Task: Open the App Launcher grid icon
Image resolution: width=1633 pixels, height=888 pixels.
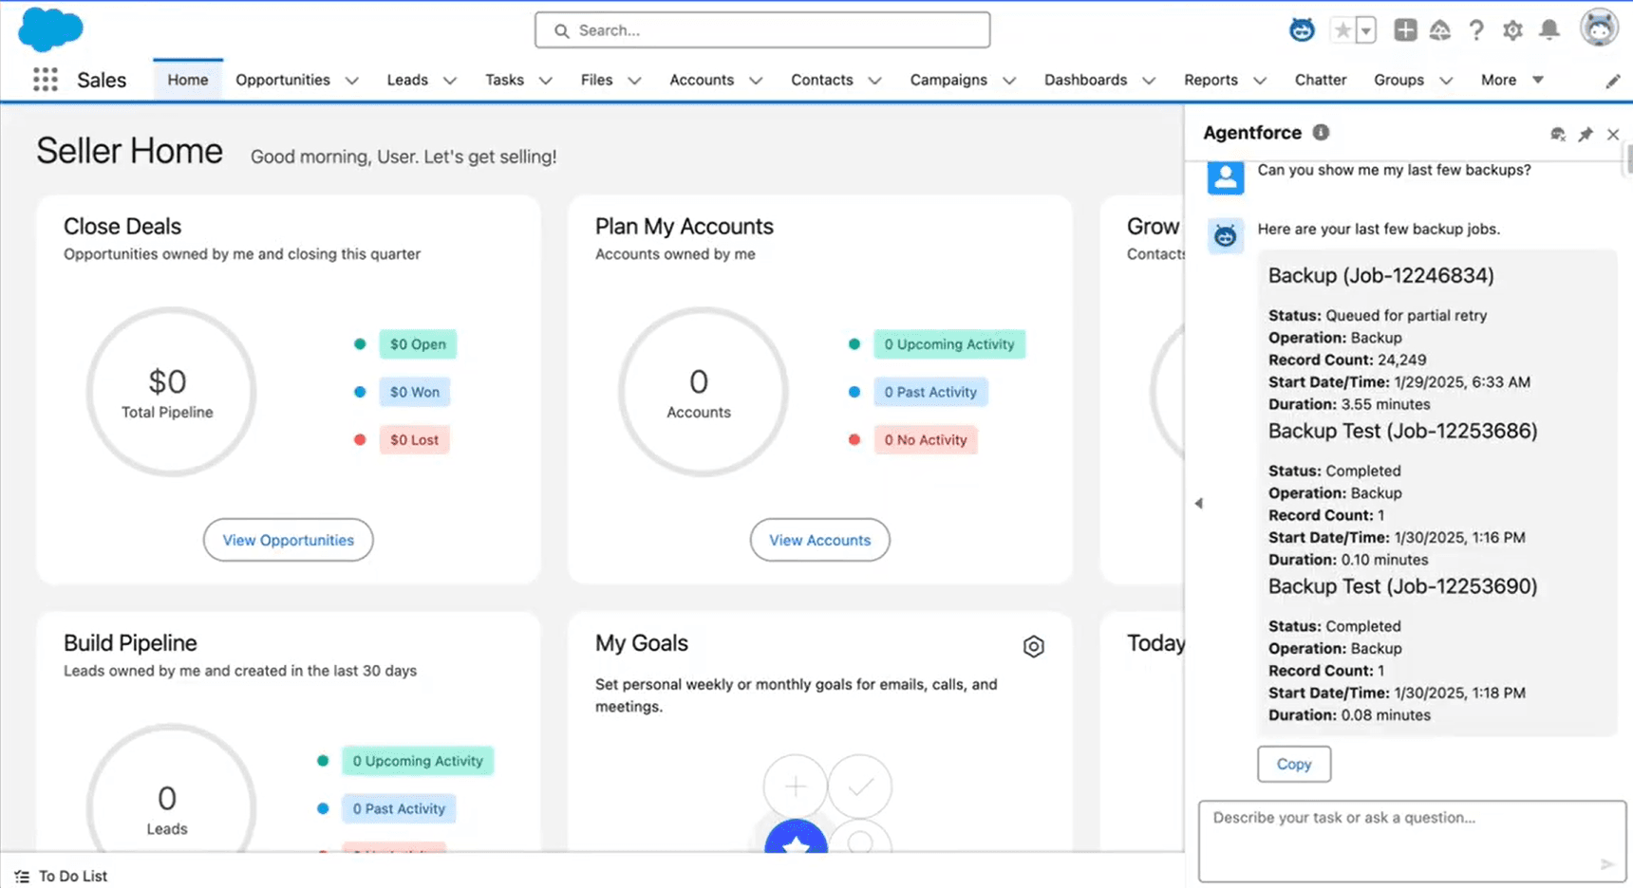Action: 45,80
